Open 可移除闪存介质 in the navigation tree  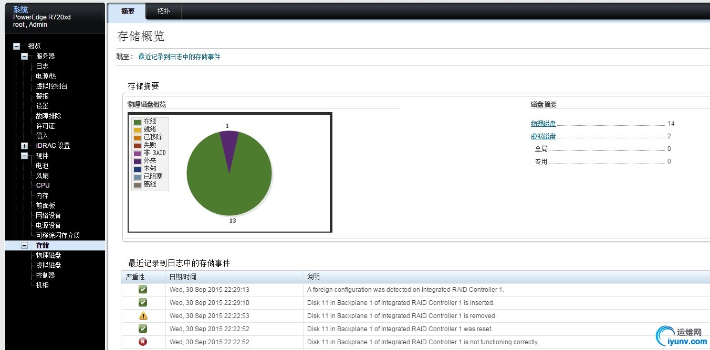58,235
